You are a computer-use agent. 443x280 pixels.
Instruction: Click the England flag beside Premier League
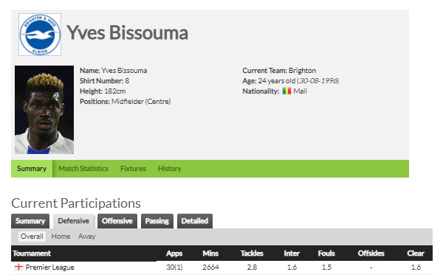(18, 267)
